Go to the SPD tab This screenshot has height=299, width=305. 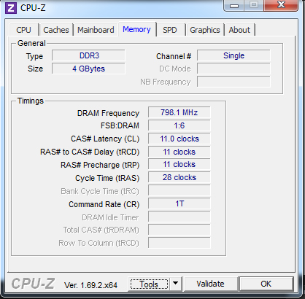170,30
